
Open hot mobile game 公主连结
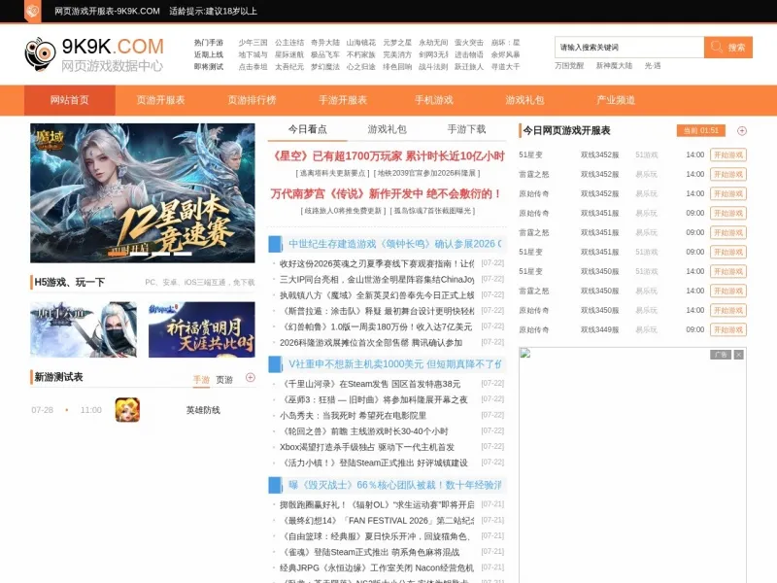(289, 43)
